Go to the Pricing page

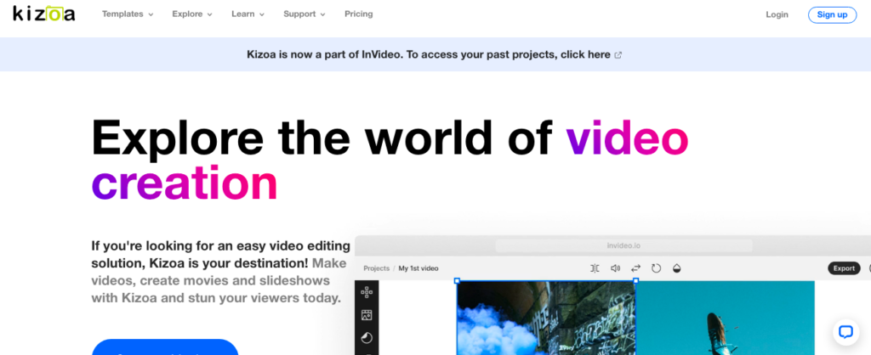[x=358, y=14]
